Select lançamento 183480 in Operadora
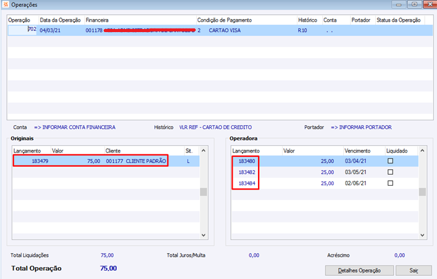The height and width of the screenshot is (279, 437). [247, 161]
